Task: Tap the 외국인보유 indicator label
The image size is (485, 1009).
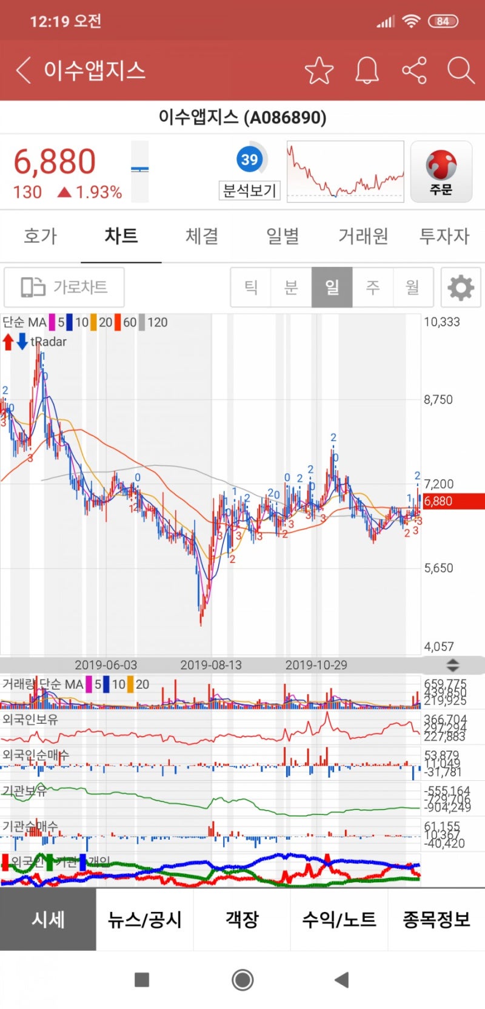Action: coord(30,720)
